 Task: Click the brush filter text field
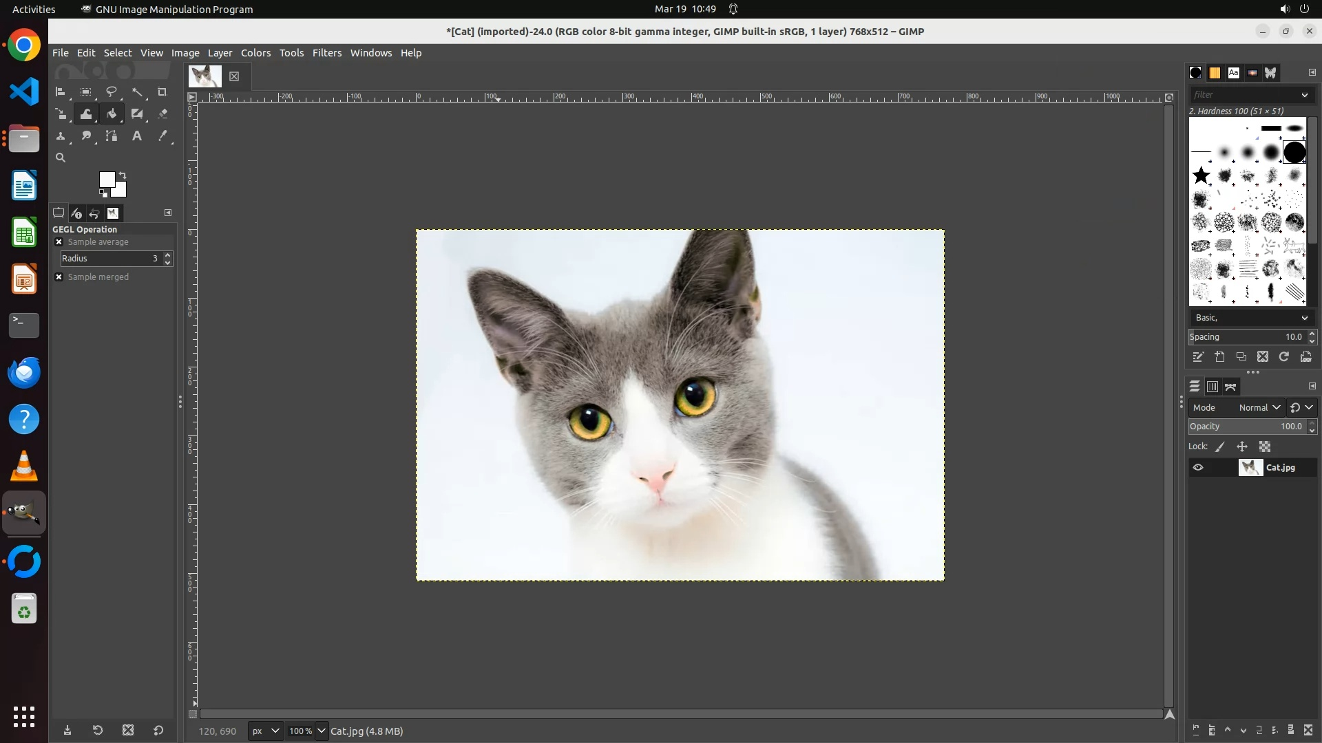point(1244,95)
